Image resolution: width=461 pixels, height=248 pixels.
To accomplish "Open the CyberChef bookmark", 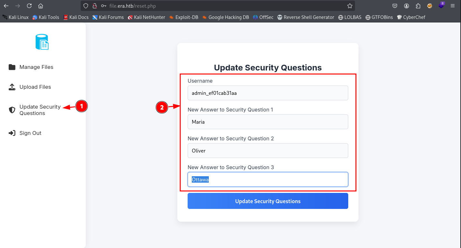I will 414,17.
